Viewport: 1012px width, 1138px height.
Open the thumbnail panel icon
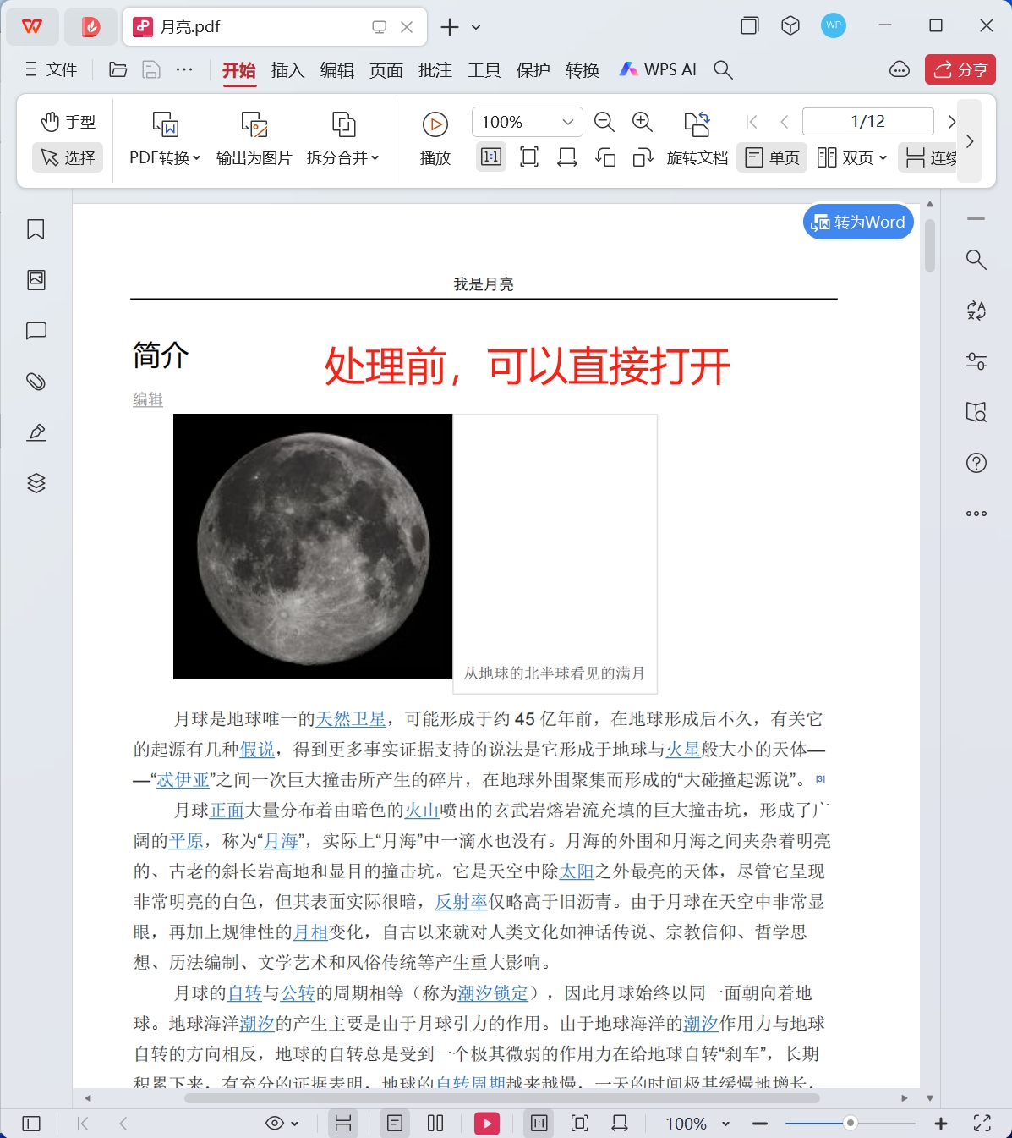coord(36,280)
